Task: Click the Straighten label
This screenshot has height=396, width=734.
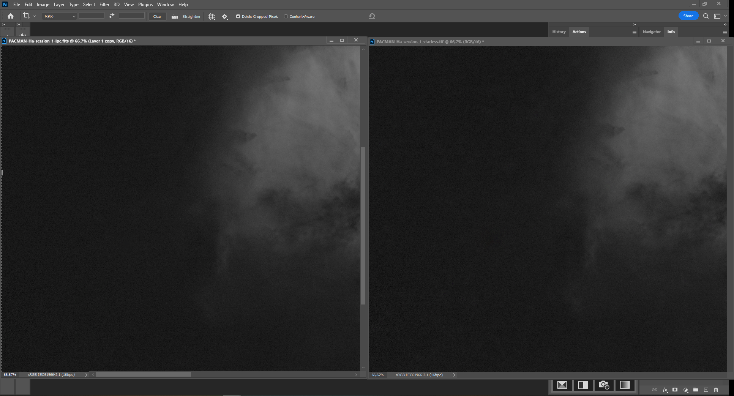Action: point(191,16)
